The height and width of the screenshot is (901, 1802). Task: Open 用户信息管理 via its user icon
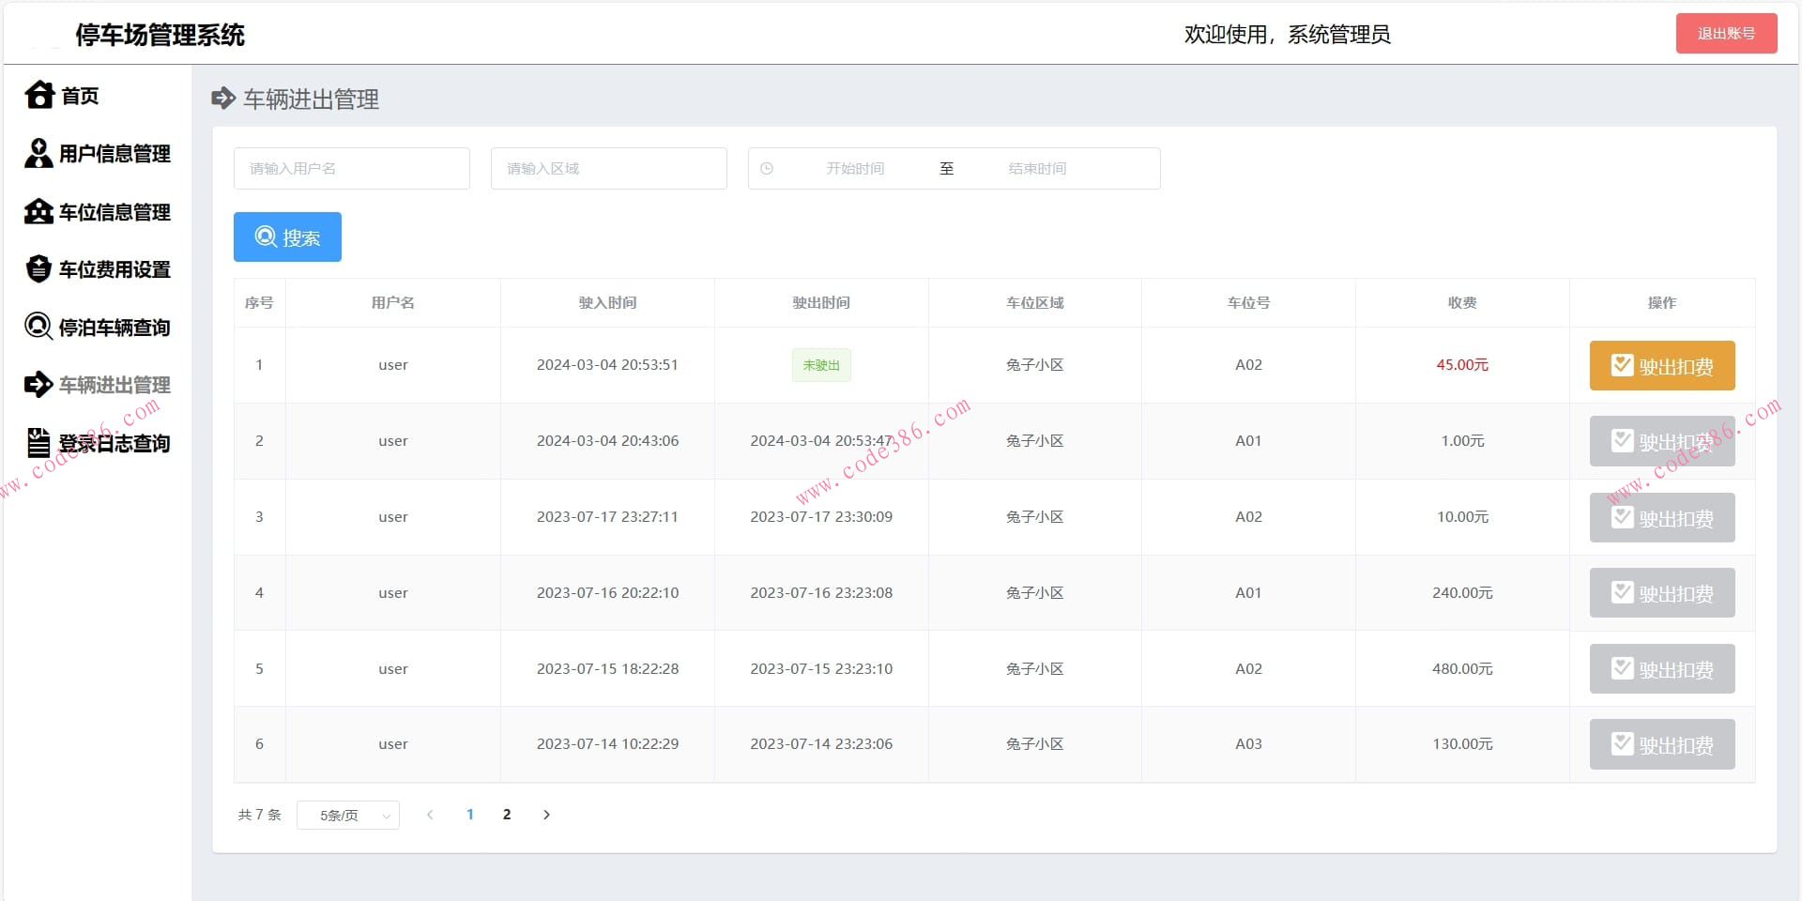(x=38, y=153)
